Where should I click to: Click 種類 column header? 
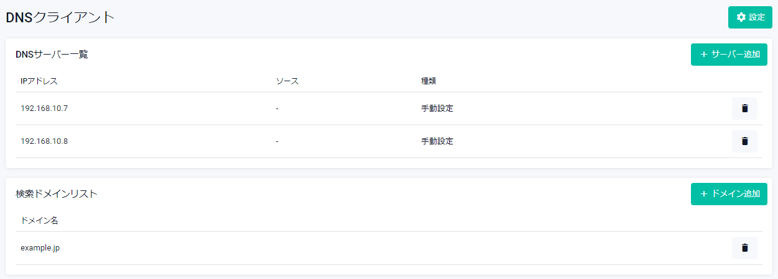[x=429, y=81]
